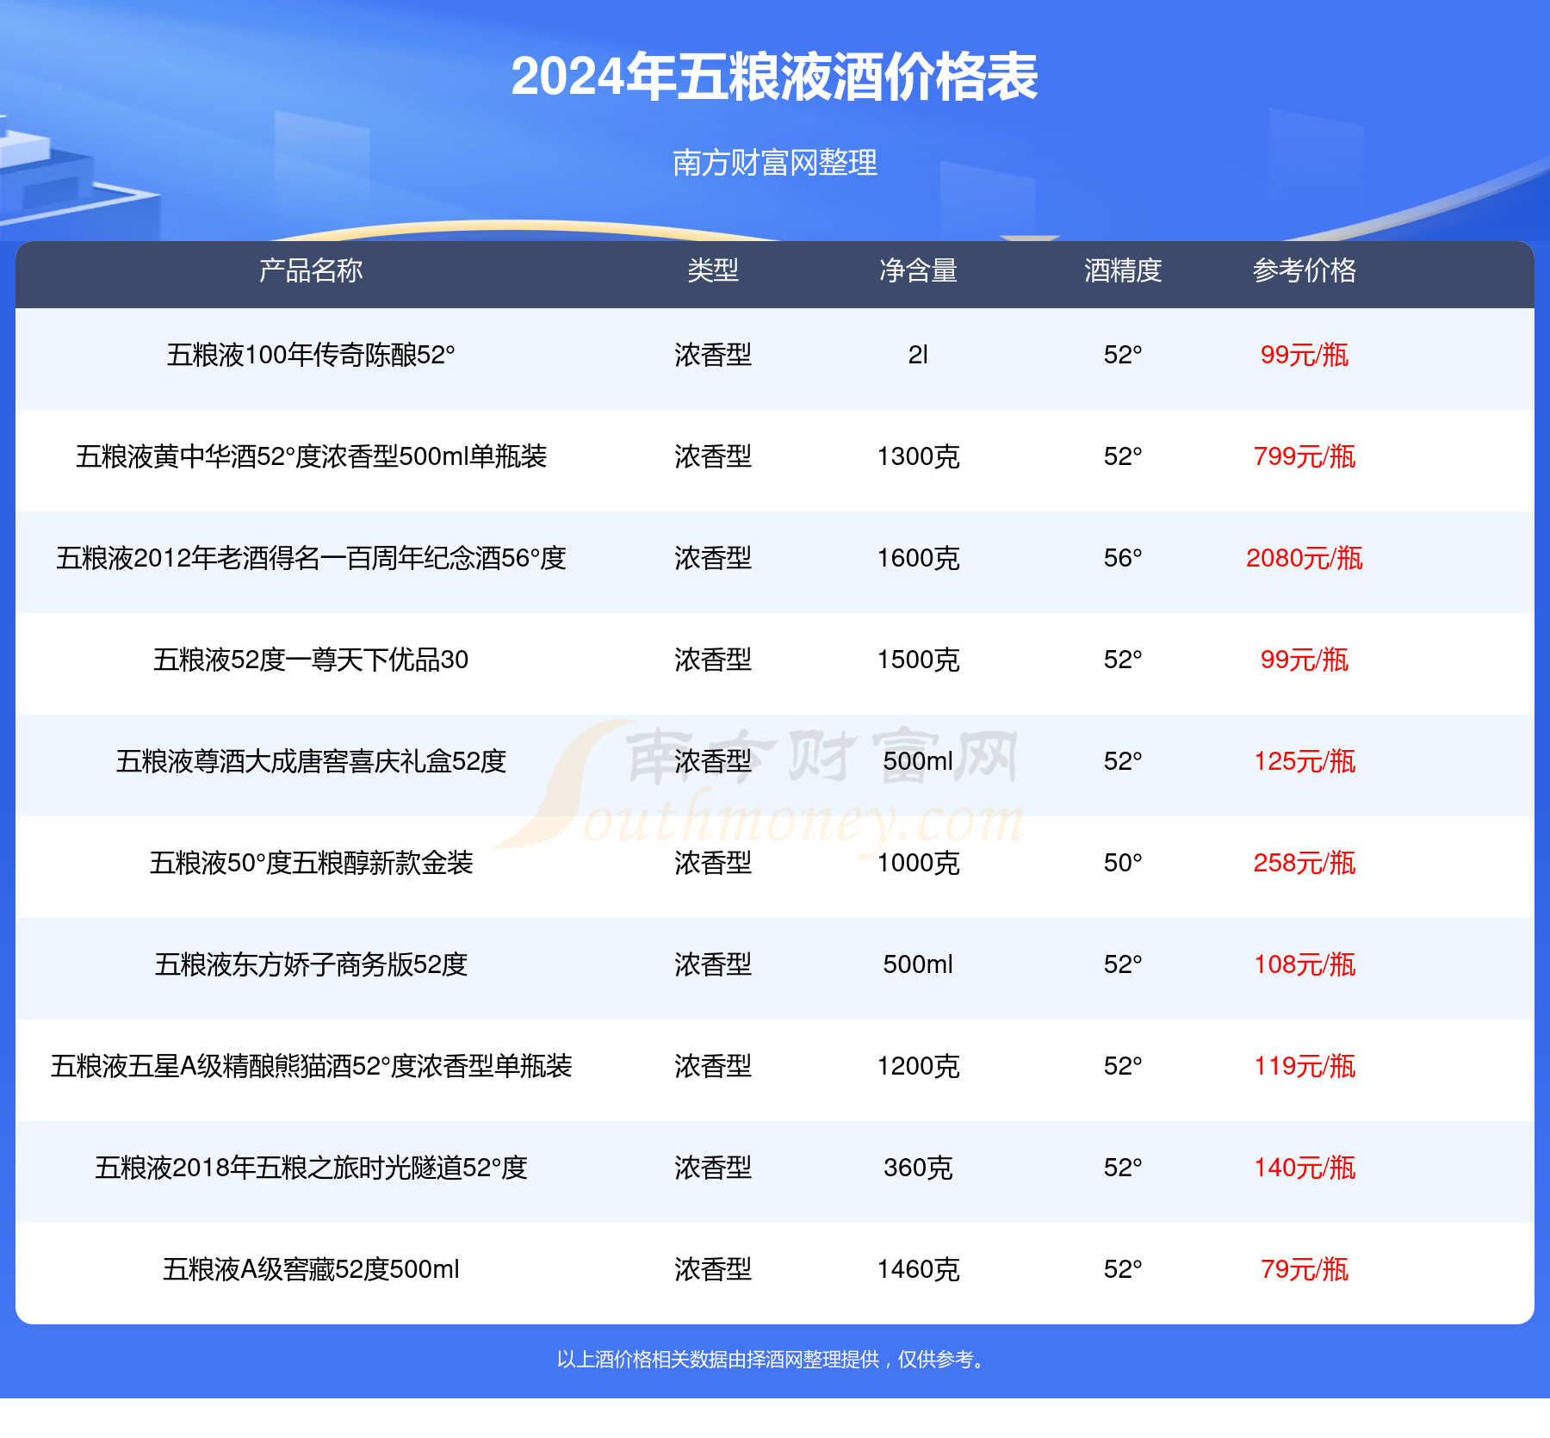Select product 五粮液52度一尊天下优品30

[x=311, y=660]
